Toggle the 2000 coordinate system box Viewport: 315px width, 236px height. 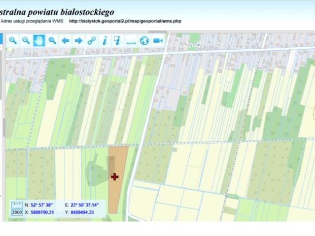tap(17, 212)
